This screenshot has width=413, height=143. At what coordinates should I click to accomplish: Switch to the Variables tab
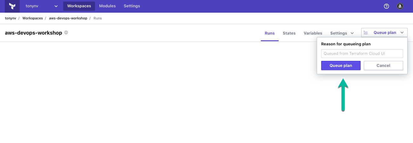pos(313,33)
